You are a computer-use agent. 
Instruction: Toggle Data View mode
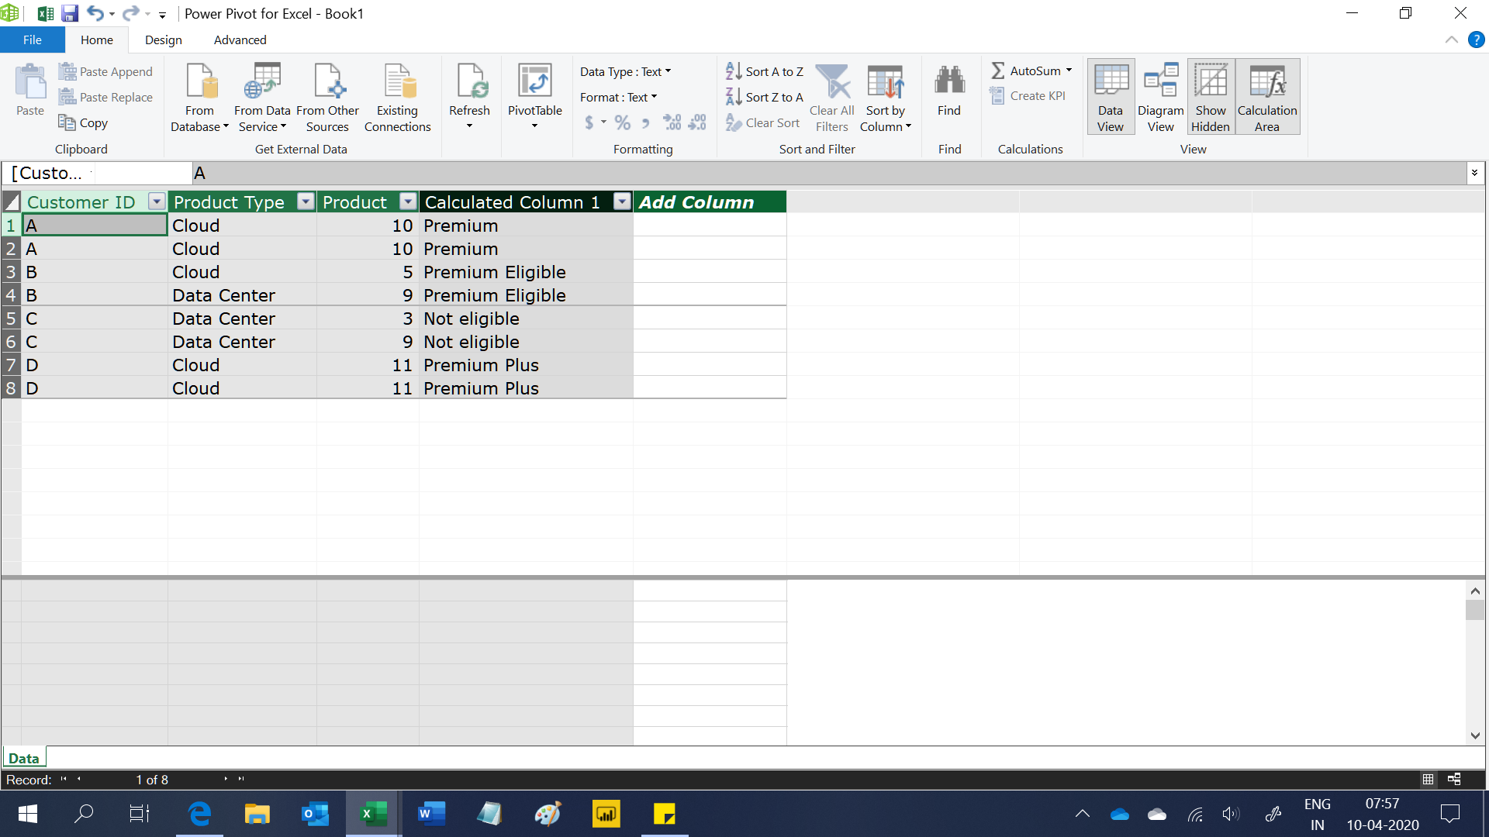1111,98
